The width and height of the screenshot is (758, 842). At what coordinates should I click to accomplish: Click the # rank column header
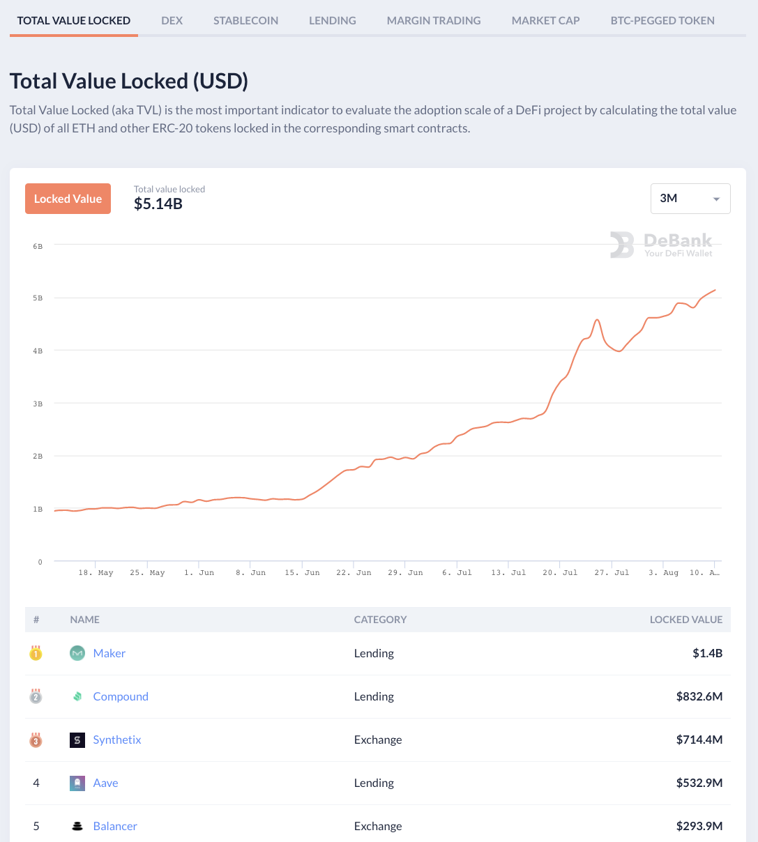36,619
